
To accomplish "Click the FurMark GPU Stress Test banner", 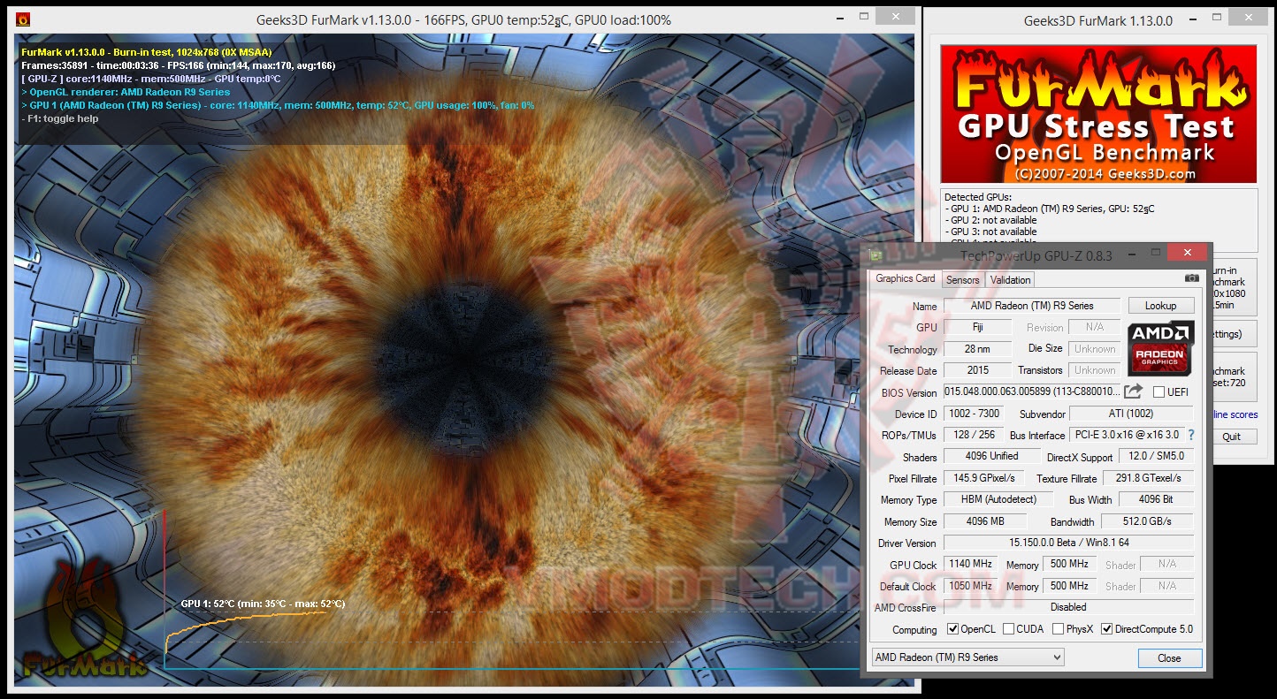I will click(1098, 113).
